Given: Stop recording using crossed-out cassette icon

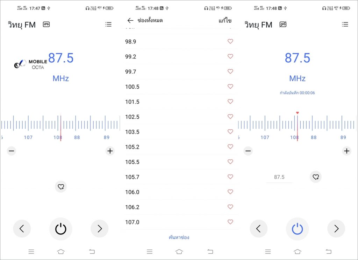Looking at the screenshot, I should pyautogui.click(x=283, y=25).
